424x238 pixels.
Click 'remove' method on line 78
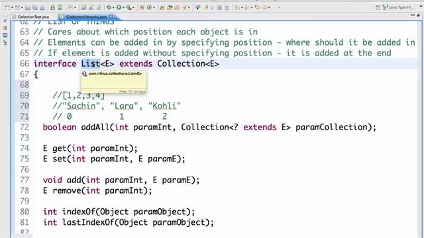[67, 190]
